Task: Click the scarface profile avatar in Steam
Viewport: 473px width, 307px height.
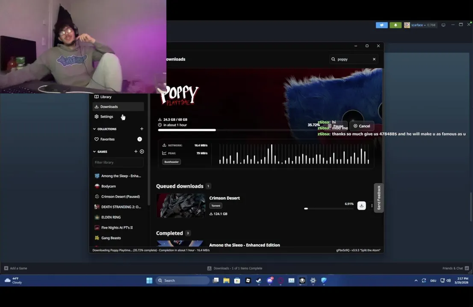Action: click(x=407, y=25)
